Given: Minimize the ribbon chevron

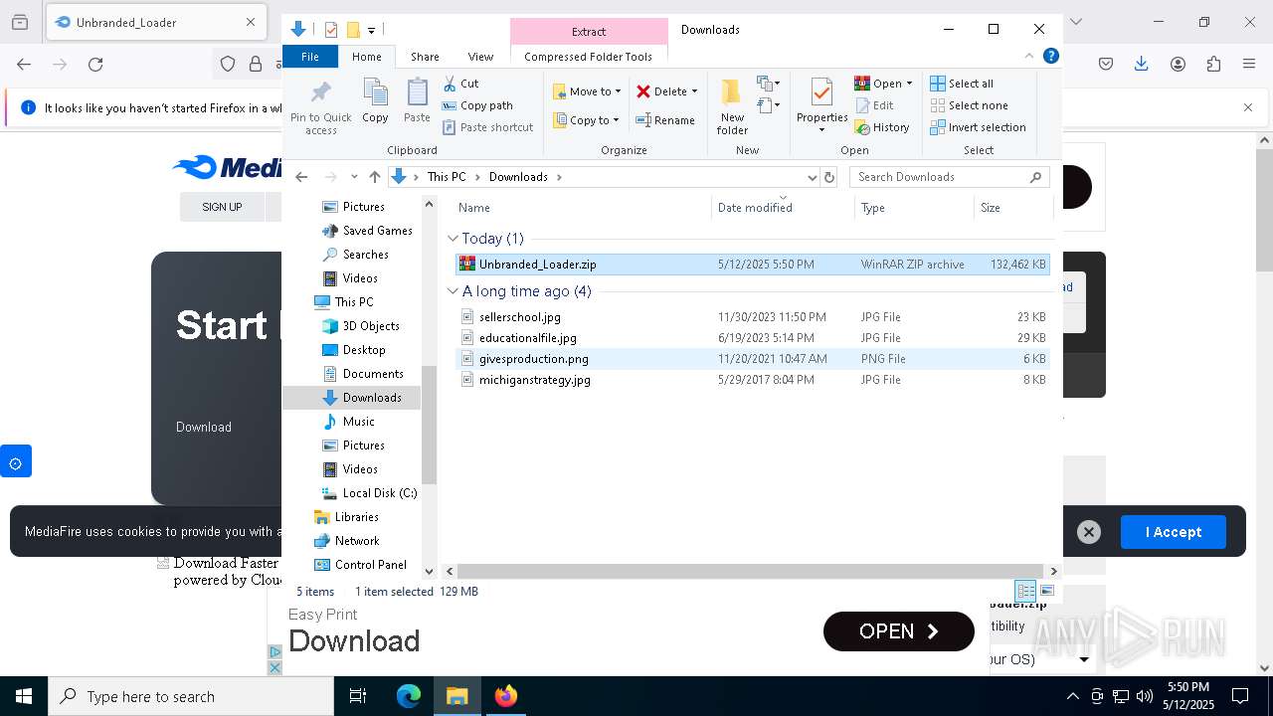Looking at the screenshot, I should click(1029, 57).
